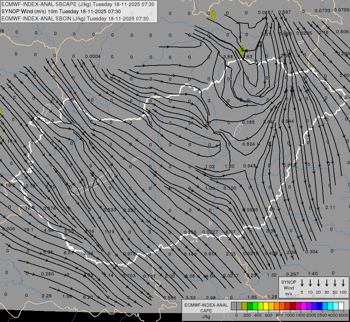The height and width of the screenshot is (322, 350).
Task: Click the map value 6.08
Action: 190,276
